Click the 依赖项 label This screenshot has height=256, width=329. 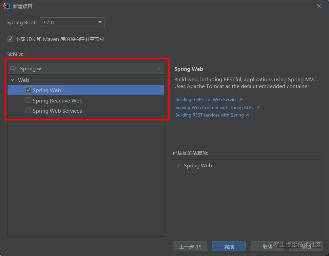(15, 54)
